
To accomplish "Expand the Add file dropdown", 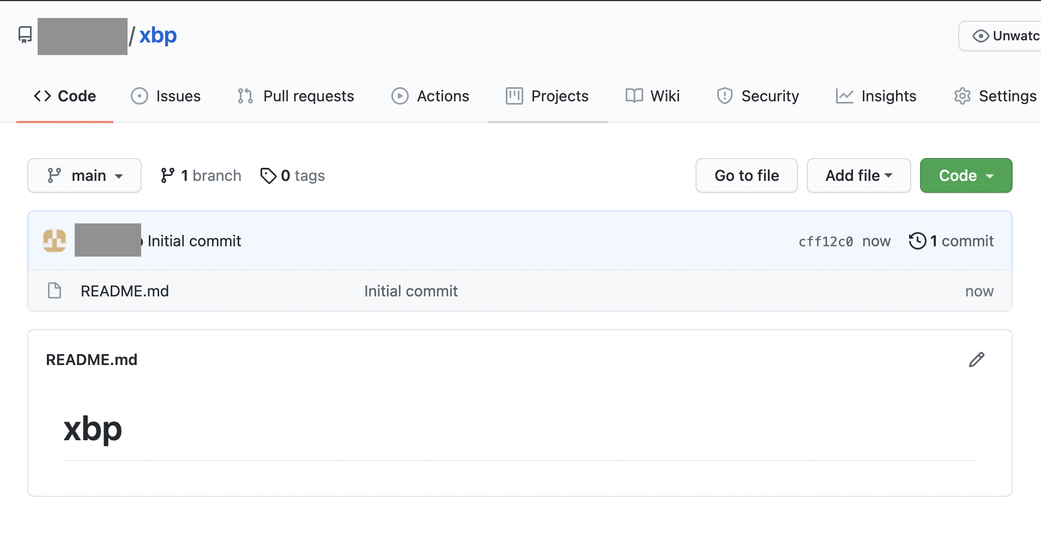I will coord(859,175).
